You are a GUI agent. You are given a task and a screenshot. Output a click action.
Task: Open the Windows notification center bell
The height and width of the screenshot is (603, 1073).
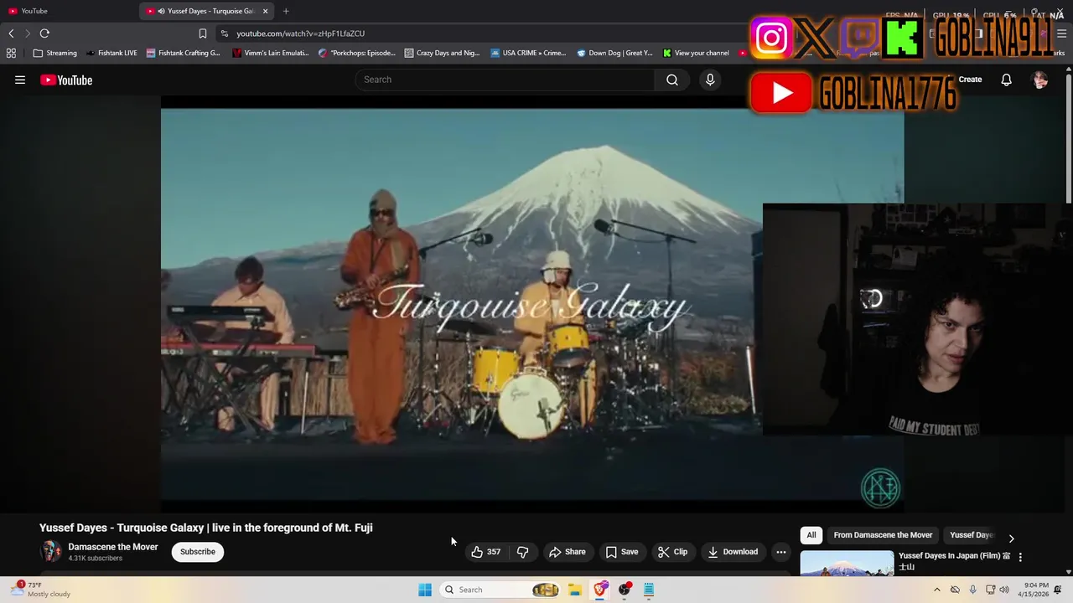[1060, 590]
